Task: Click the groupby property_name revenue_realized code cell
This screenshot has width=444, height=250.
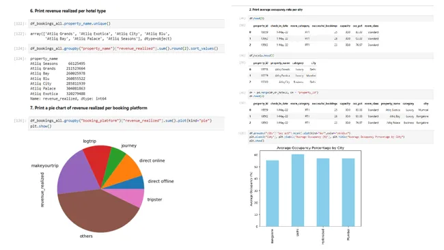Action: click(x=126, y=48)
